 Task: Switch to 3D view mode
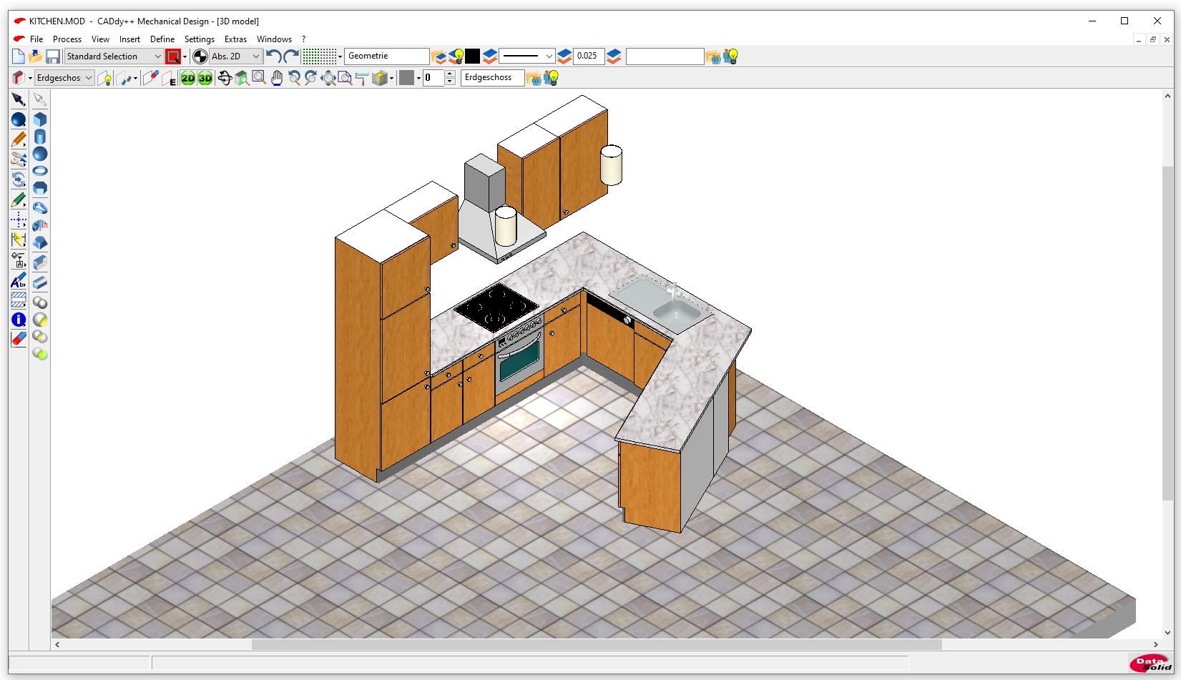click(205, 78)
